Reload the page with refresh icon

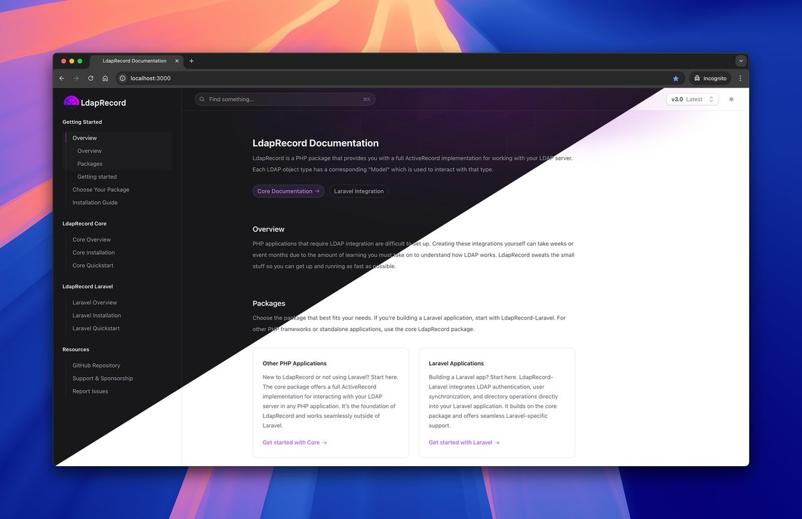[91, 78]
